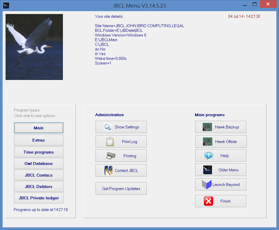279x230 pixels.
Task: Open the Time programs category
Action: (x=38, y=152)
